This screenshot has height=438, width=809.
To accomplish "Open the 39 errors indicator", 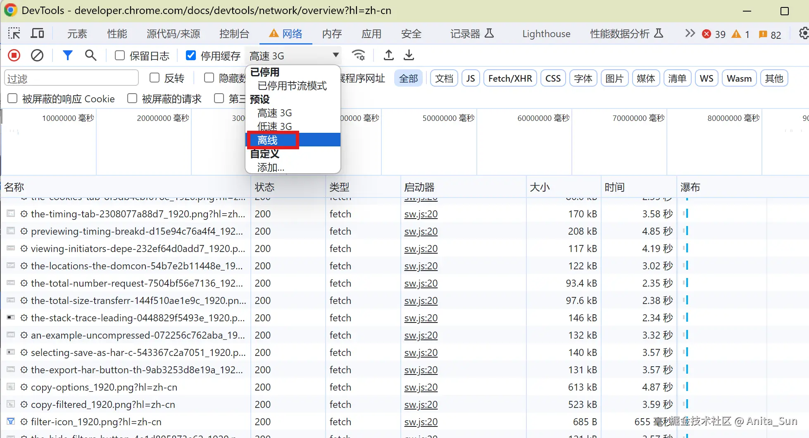I will coord(714,34).
